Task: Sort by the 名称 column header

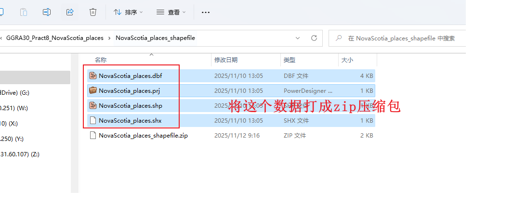Action: point(101,60)
